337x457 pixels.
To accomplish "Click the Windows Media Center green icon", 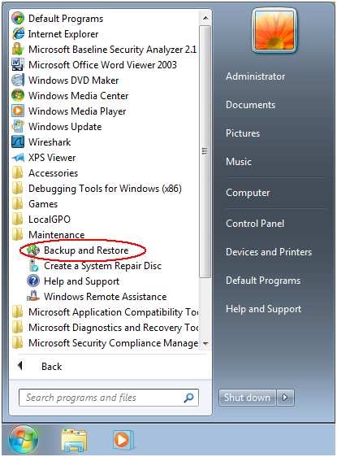I will (18, 96).
